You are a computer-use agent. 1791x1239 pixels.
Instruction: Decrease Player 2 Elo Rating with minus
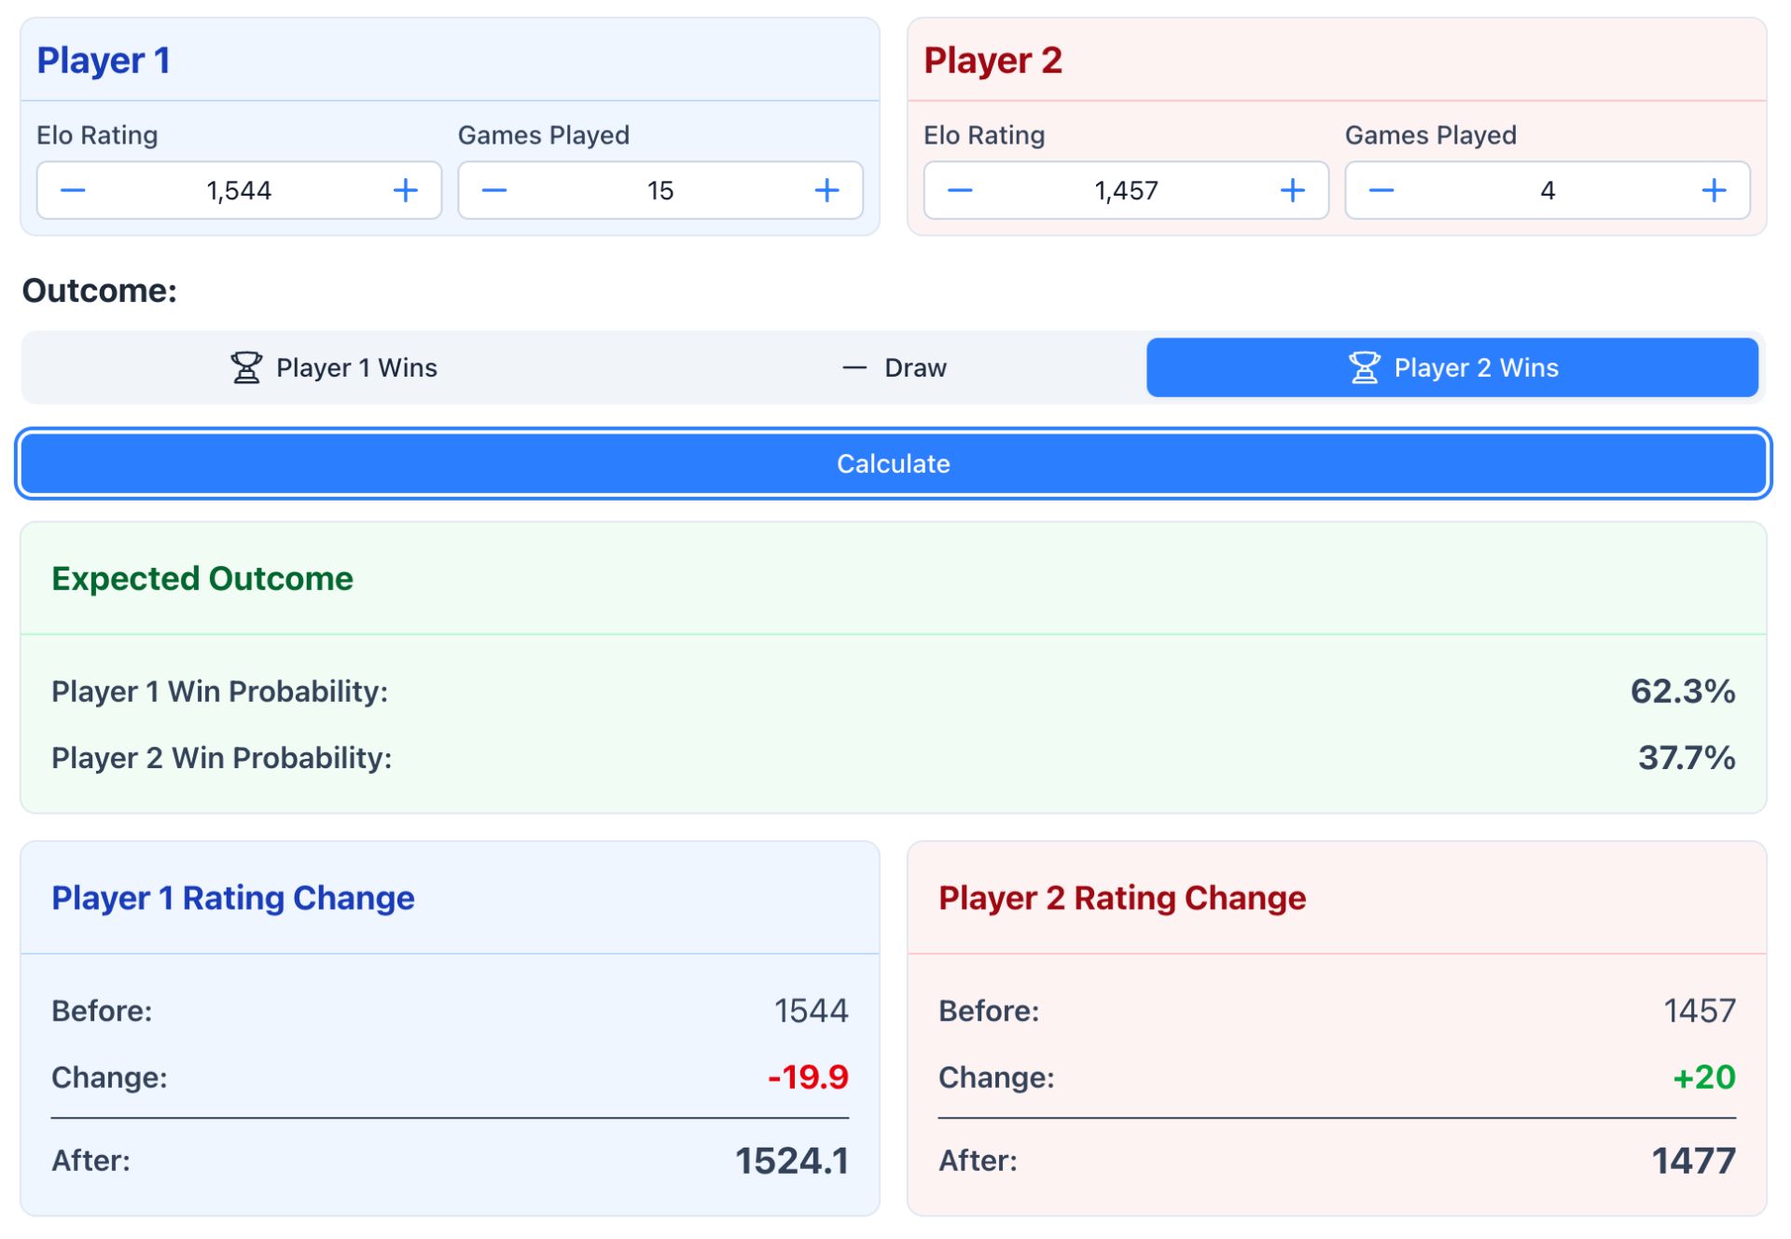pos(960,191)
